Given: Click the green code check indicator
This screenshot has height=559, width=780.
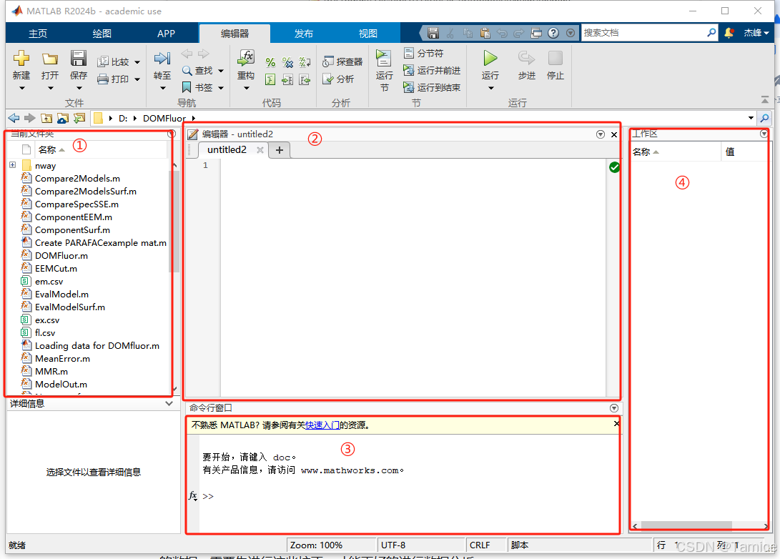Looking at the screenshot, I should 614,167.
